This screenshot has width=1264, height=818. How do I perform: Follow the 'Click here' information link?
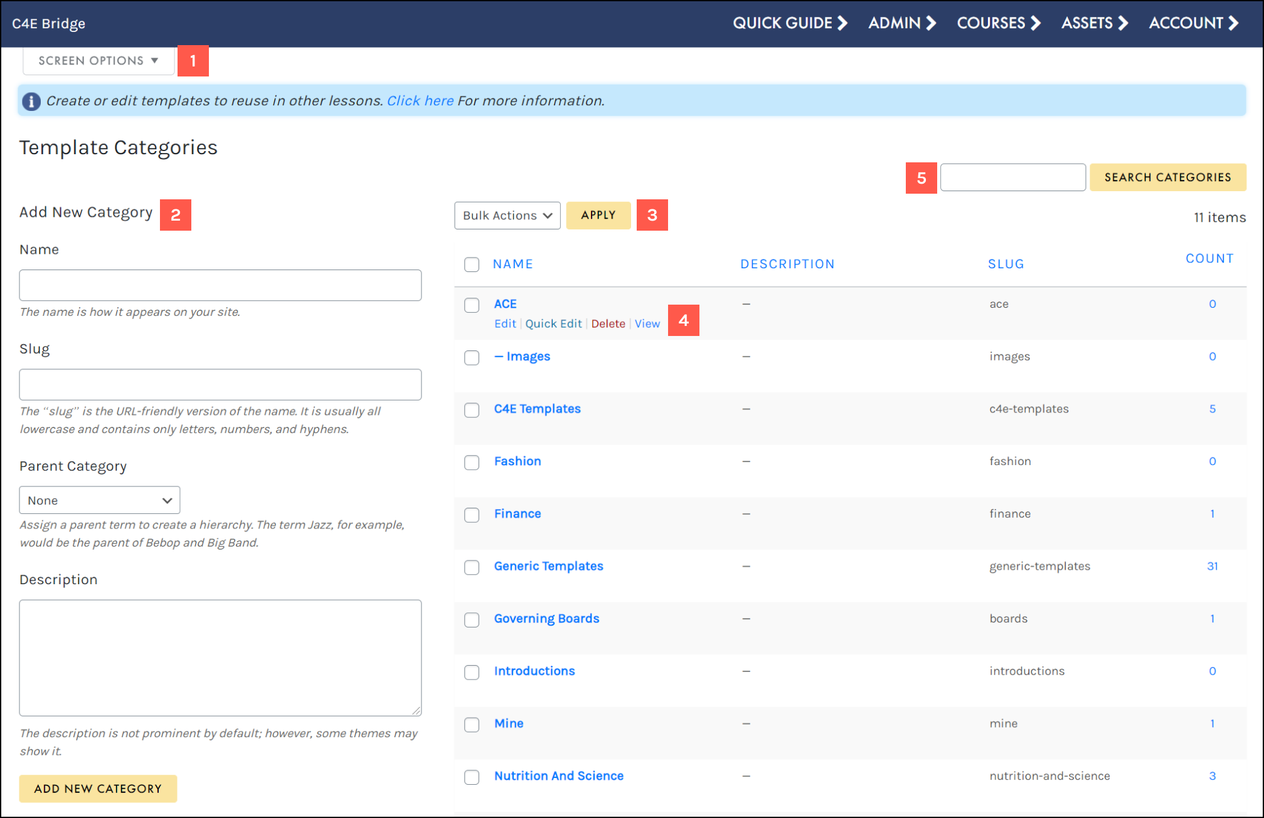(x=420, y=101)
